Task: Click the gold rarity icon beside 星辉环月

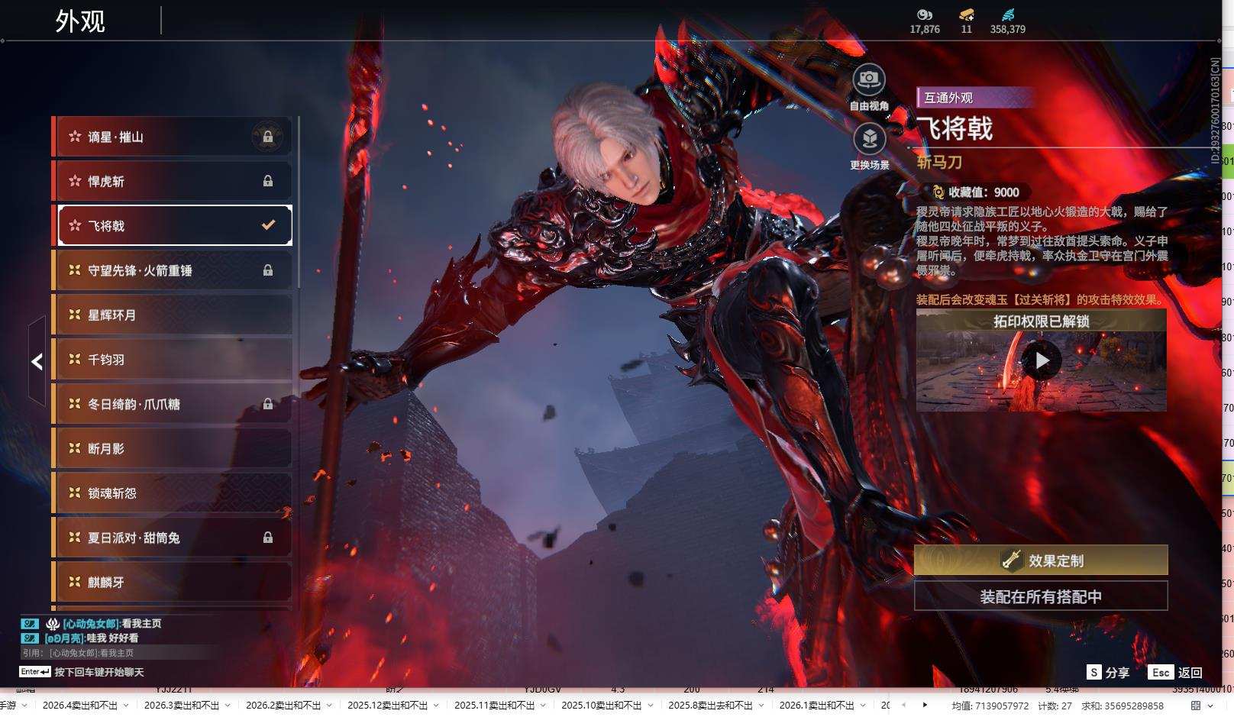Action: coord(75,315)
